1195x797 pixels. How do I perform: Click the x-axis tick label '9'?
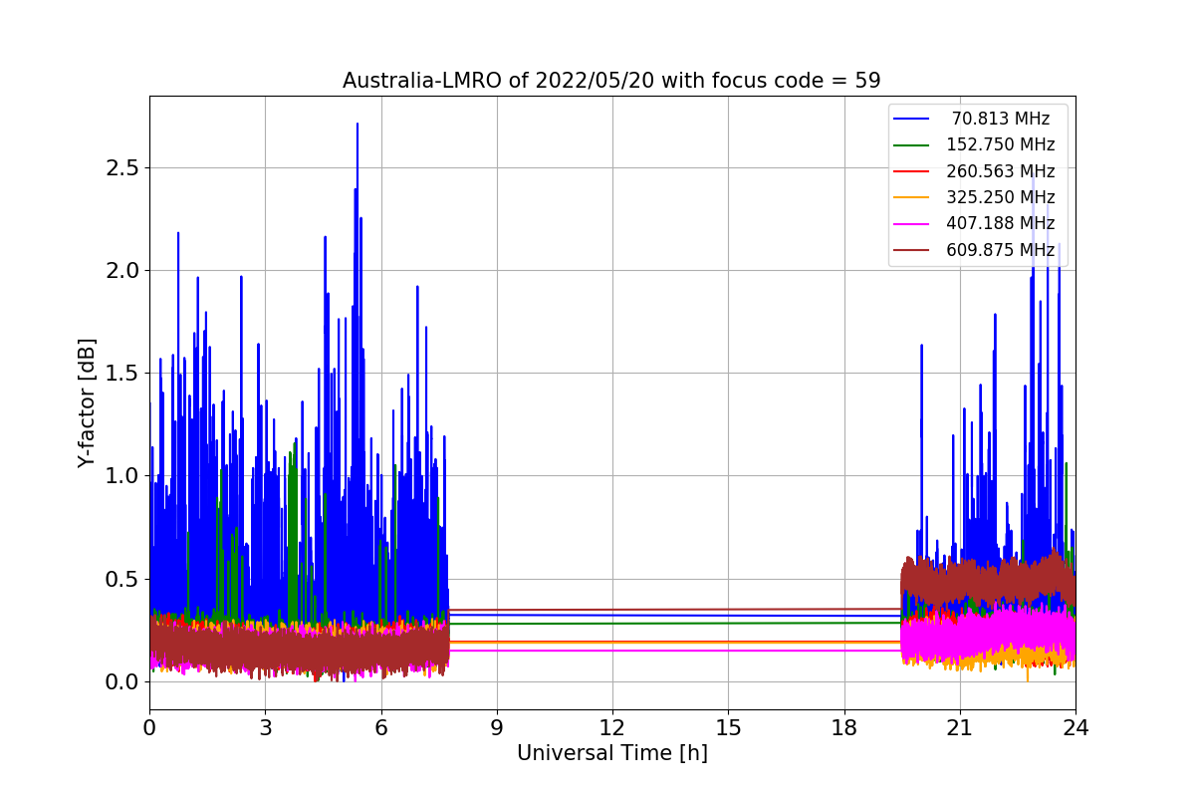point(497,727)
